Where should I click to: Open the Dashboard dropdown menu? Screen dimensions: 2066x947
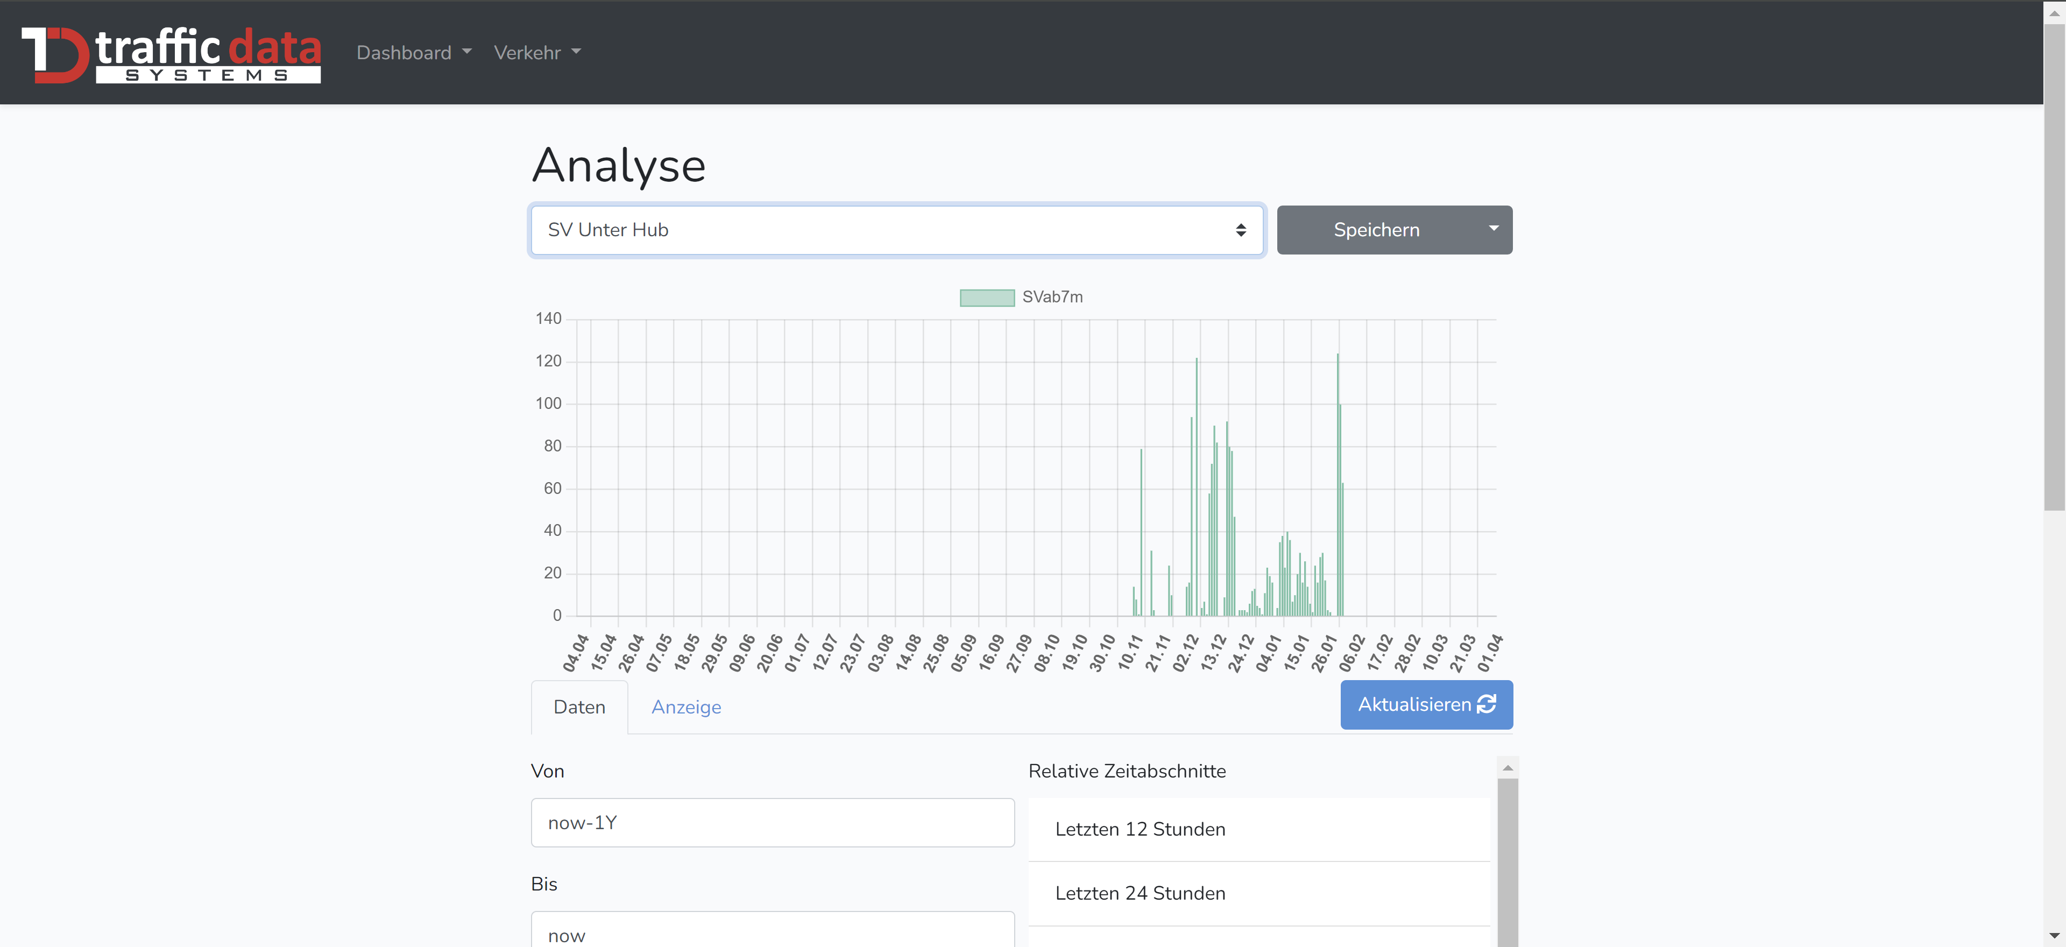coord(413,52)
